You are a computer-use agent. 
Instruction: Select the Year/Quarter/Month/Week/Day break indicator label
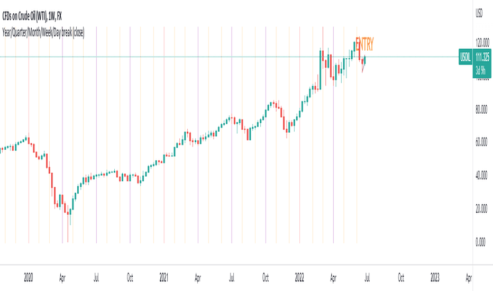pyautogui.click(x=43, y=32)
